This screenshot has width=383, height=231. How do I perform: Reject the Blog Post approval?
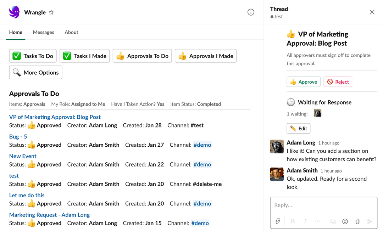(338, 81)
